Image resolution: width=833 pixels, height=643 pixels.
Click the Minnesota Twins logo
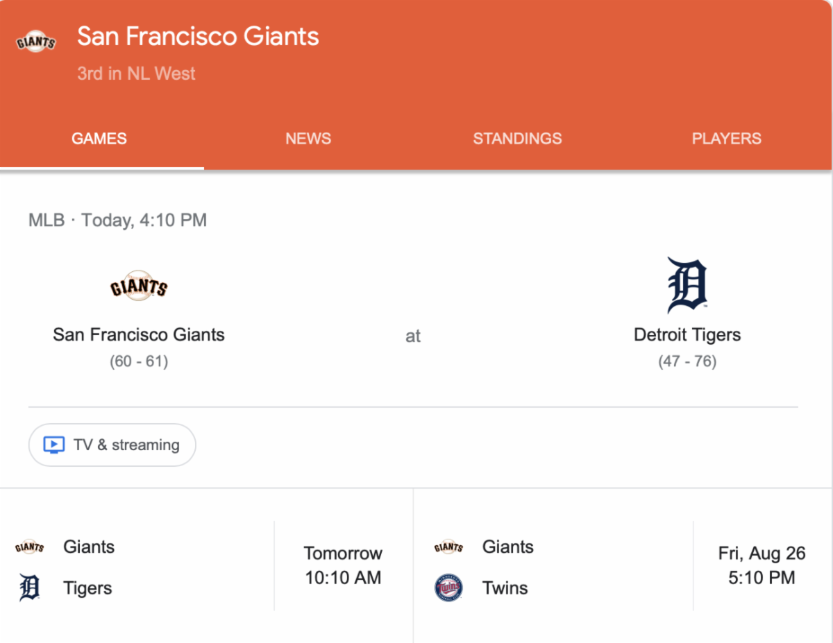pyautogui.click(x=448, y=588)
